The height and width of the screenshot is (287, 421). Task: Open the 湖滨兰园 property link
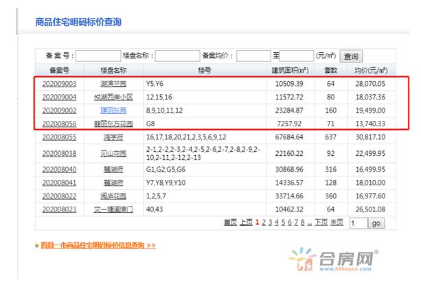point(113,84)
